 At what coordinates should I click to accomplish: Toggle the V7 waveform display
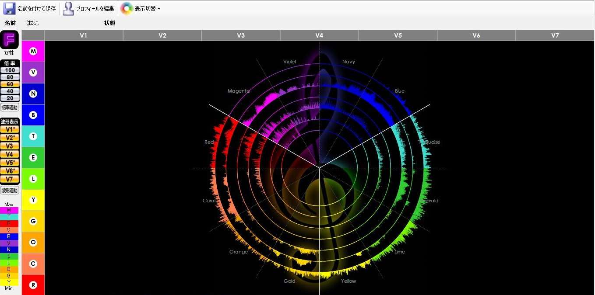pyautogui.click(x=10, y=179)
